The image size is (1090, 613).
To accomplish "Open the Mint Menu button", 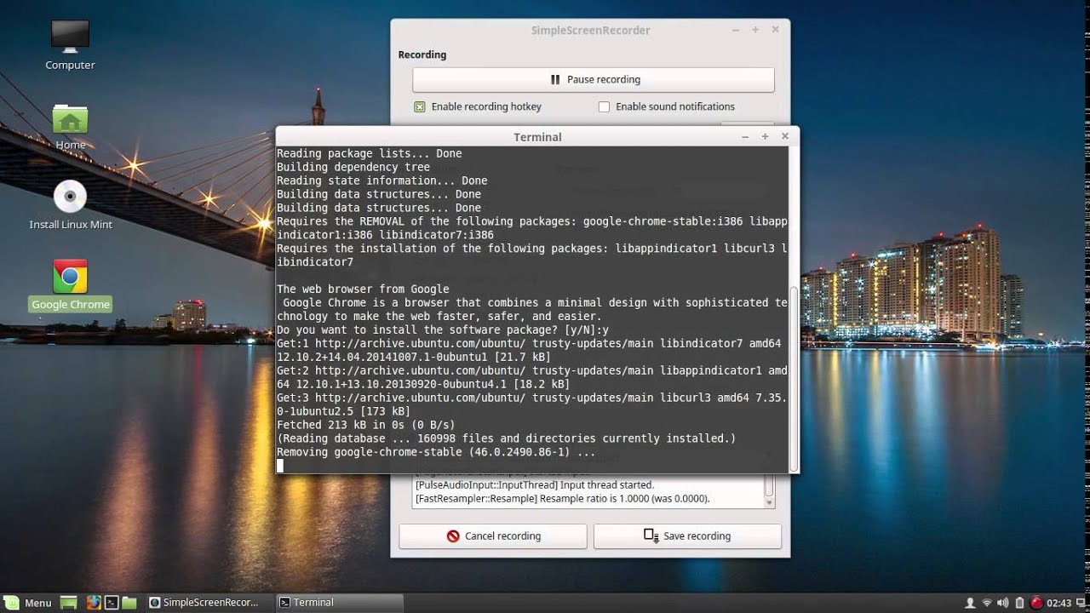I will pos(28,603).
